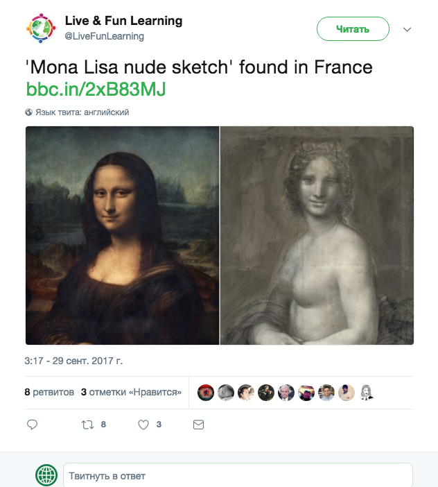Image resolution: width=438 pixels, height=487 pixels.
Task: Send tweet via the envelope message icon
Action: pyautogui.click(x=198, y=425)
